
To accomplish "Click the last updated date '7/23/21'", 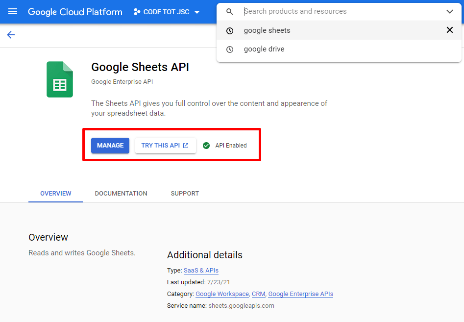I will [x=219, y=282].
